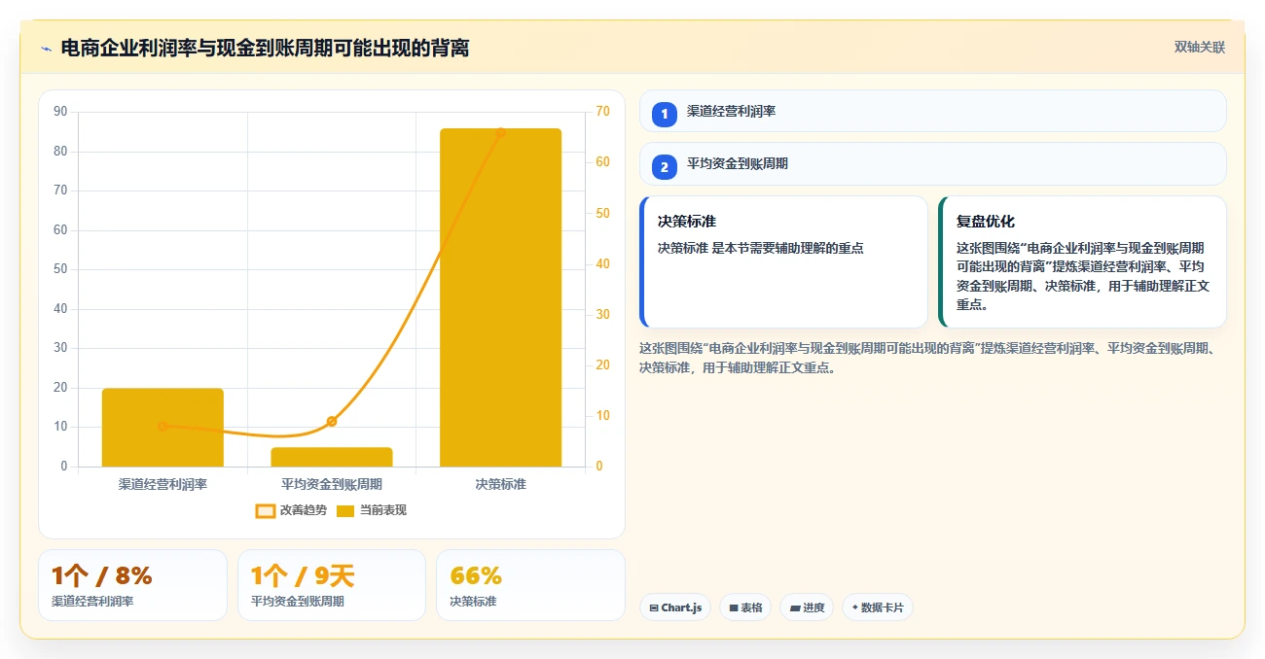Select the 表格 tag
The image size is (1265, 659).
[746, 607]
